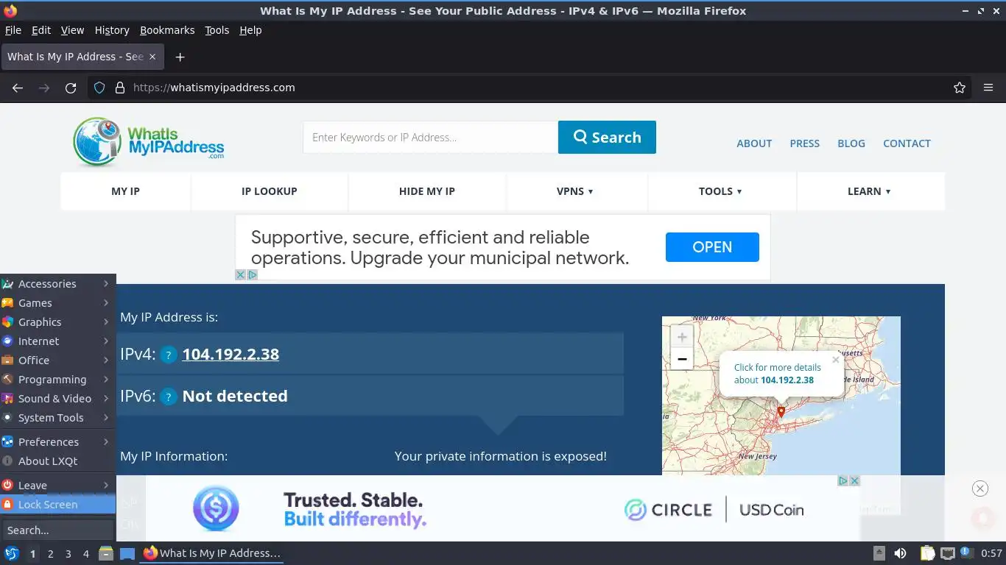Click into the keywords or IP address field
1006x565 pixels.
tap(430, 138)
